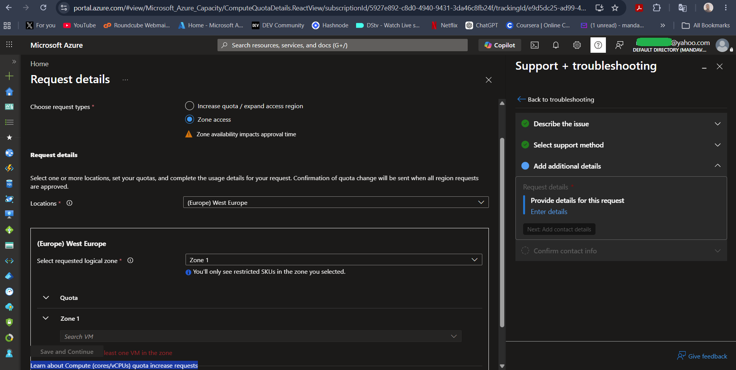Open YouTube bookmark
736x370 pixels.
(x=80, y=25)
